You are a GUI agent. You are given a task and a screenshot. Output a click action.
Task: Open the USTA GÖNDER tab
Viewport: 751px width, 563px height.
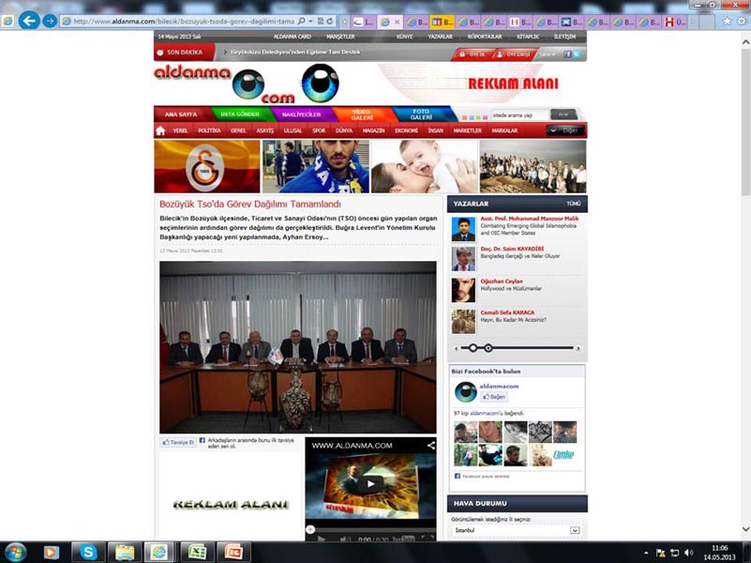(x=240, y=114)
